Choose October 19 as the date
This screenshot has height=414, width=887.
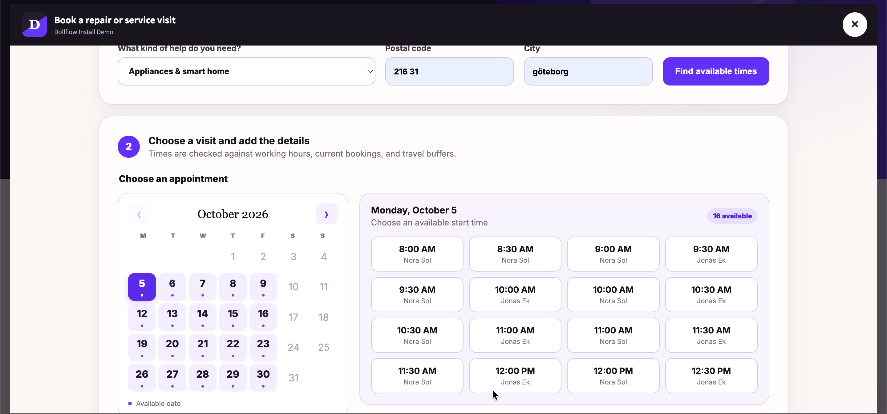point(142,347)
